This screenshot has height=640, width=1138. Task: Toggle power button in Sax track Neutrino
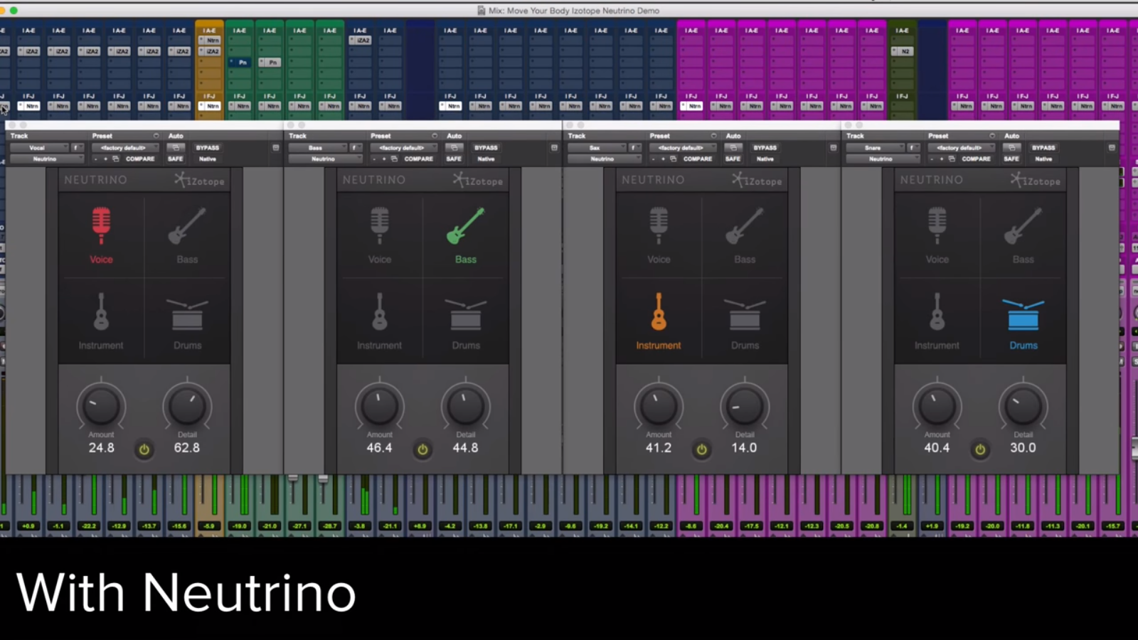click(702, 449)
